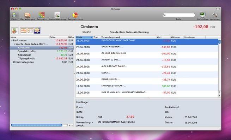
Task: Click the Empfänger column header
Action: point(194,37)
